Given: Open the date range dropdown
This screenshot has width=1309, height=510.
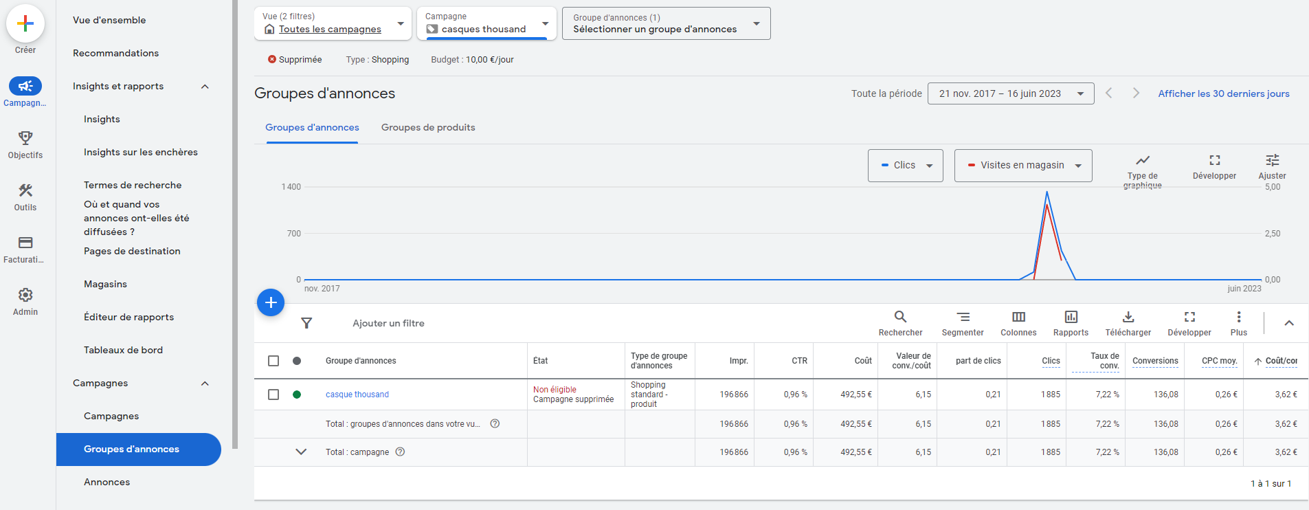Looking at the screenshot, I should click(1010, 93).
